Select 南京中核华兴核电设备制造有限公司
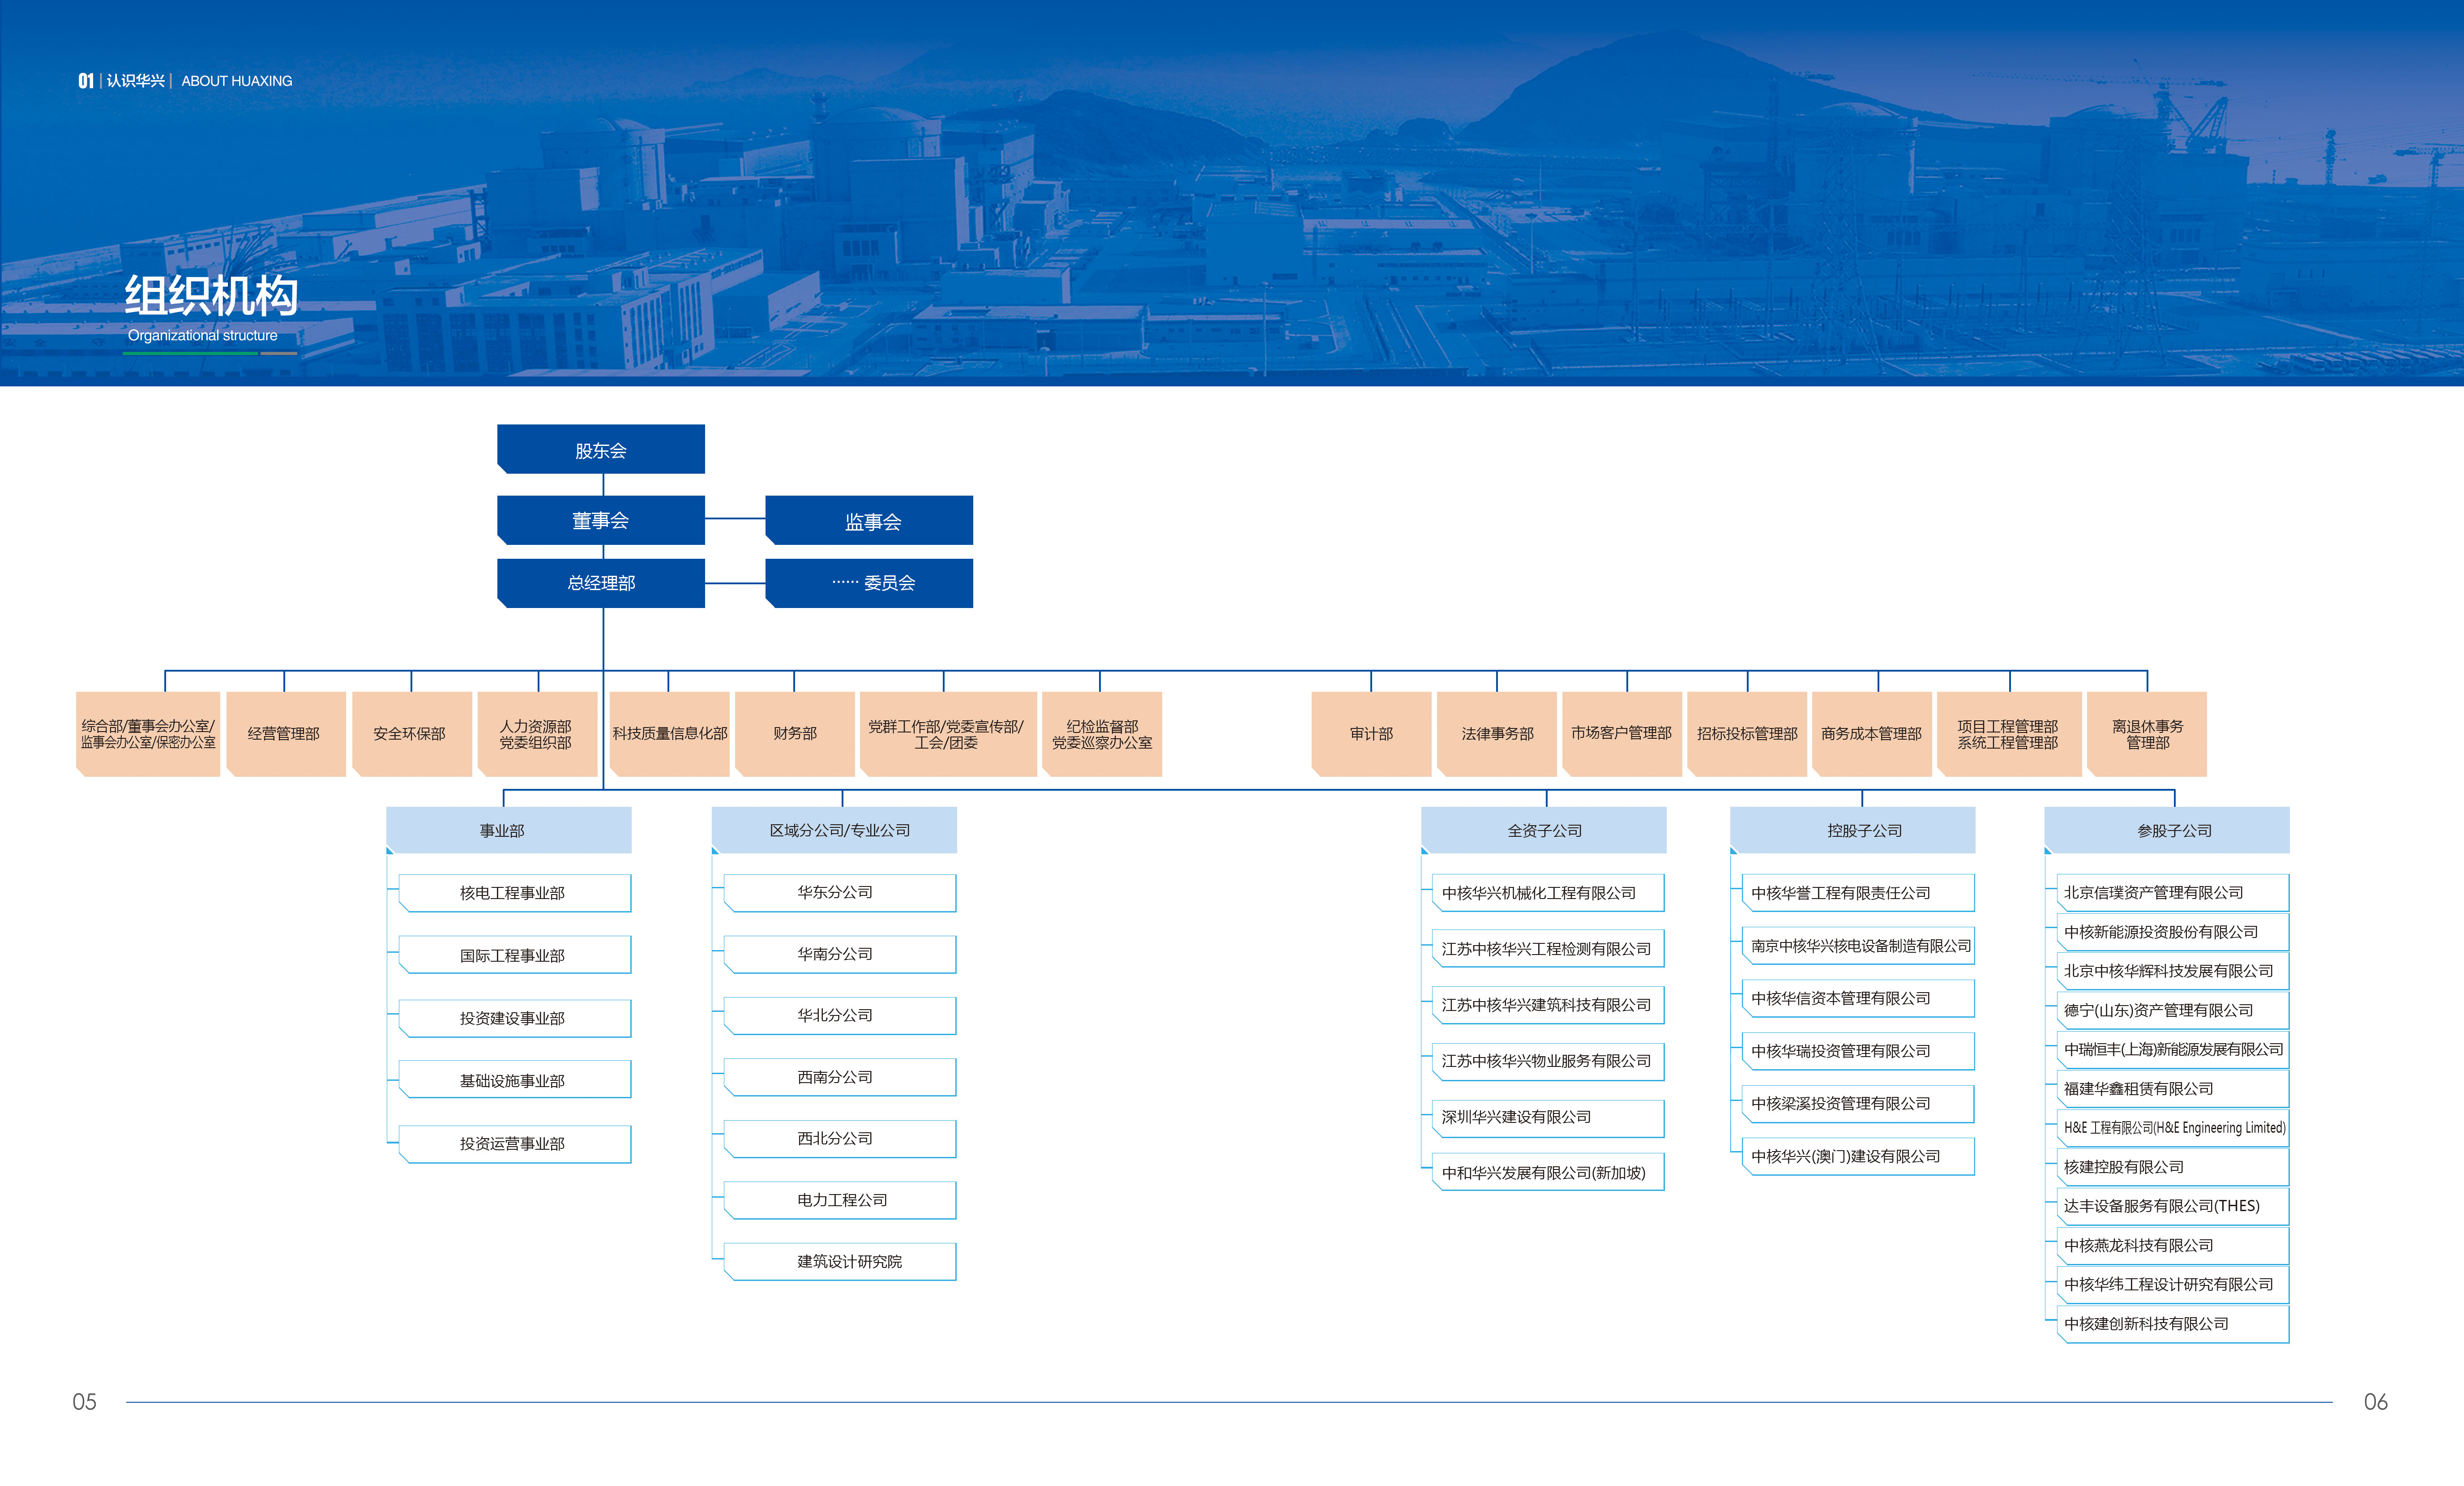Screen dimensions: 2464x1486 (1858, 945)
